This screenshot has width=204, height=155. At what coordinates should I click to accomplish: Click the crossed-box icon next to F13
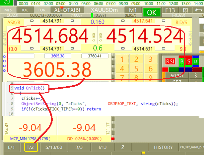185,10
